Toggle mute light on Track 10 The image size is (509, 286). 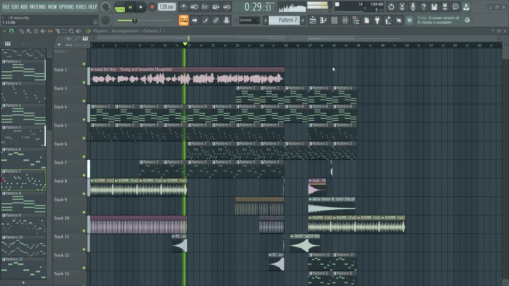pyautogui.click(x=84, y=231)
